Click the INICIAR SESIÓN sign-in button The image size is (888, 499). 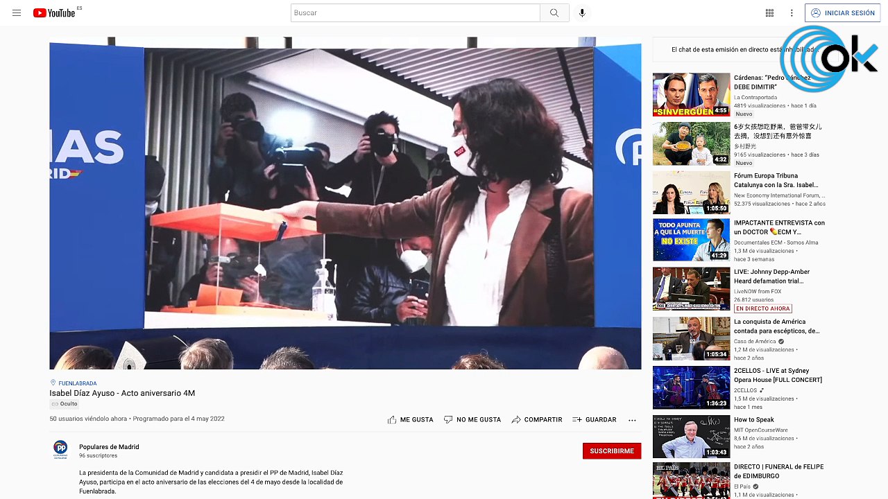pyautogui.click(x=843, y=13)
